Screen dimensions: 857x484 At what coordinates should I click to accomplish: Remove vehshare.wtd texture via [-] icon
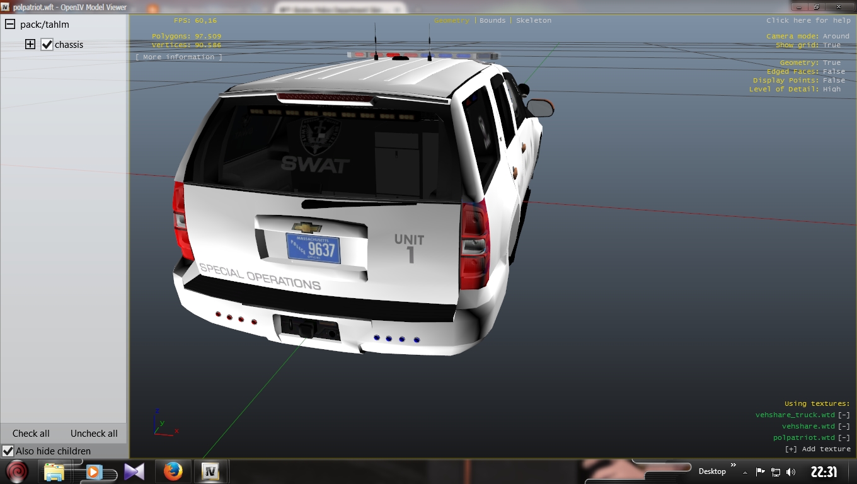tap(844, 426)
